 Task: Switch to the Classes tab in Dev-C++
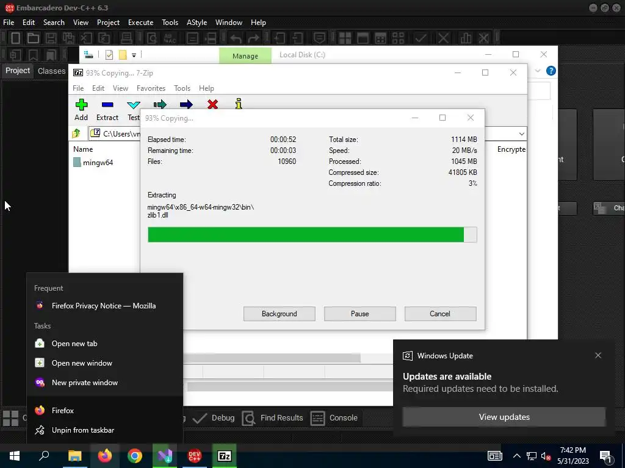coord(51,71)
